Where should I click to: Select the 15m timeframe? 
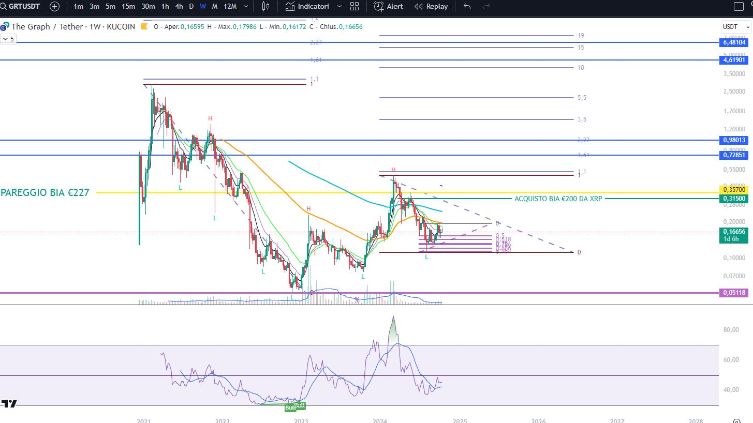pyautogui.click(x=128, y=6)
